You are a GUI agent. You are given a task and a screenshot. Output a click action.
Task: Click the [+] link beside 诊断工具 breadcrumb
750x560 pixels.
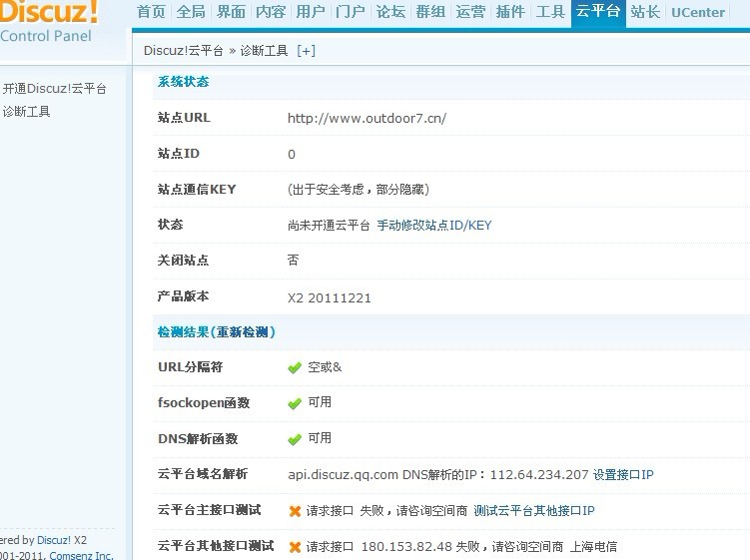(x=307, y=51)
